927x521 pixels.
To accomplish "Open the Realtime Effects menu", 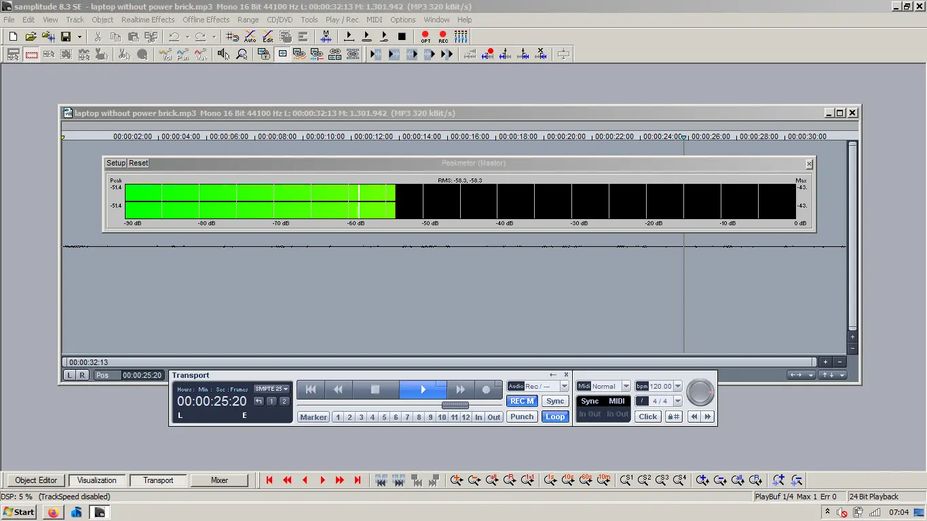I will [x=148, y=20].
